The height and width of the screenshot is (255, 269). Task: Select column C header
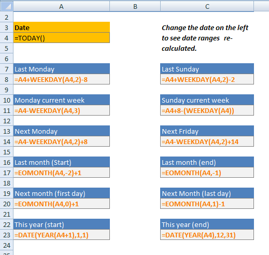point(207,7)
